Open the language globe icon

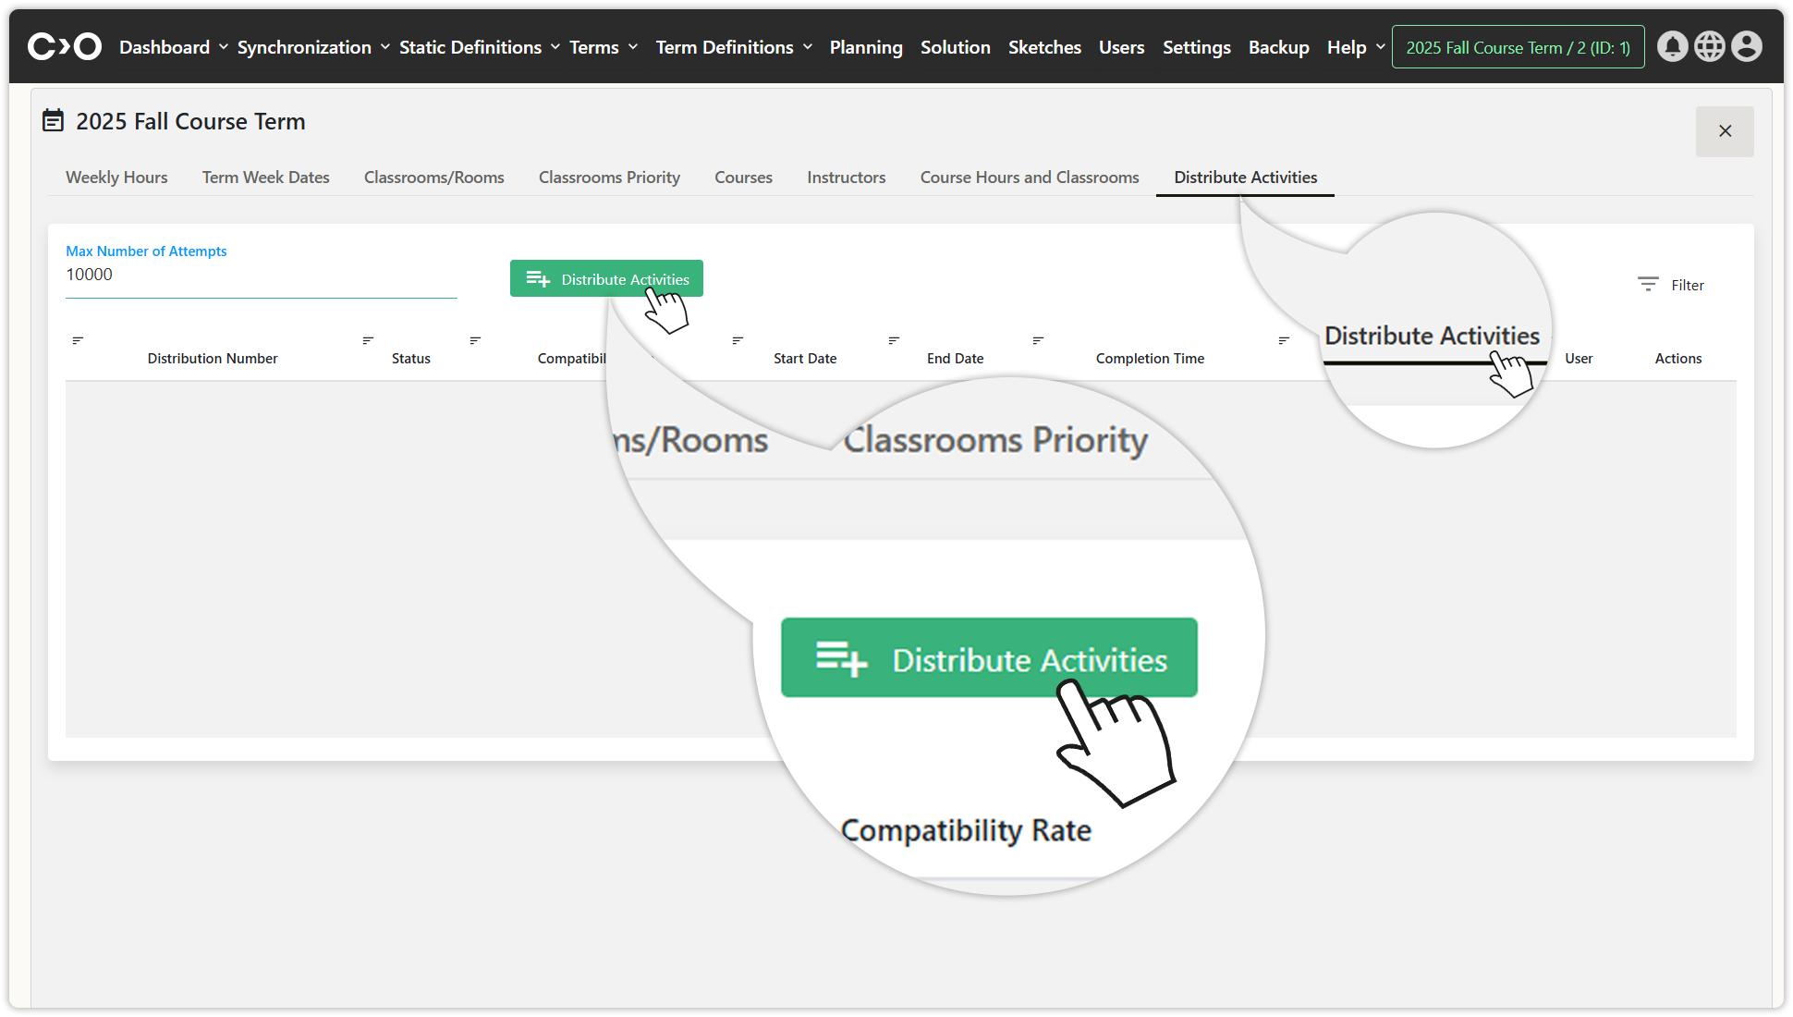tap(1709, 46)
